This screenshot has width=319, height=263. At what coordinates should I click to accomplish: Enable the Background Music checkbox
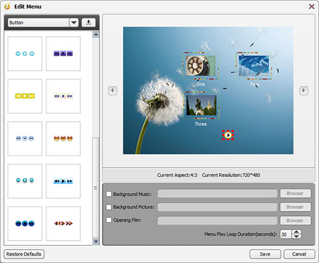(108, 194)
